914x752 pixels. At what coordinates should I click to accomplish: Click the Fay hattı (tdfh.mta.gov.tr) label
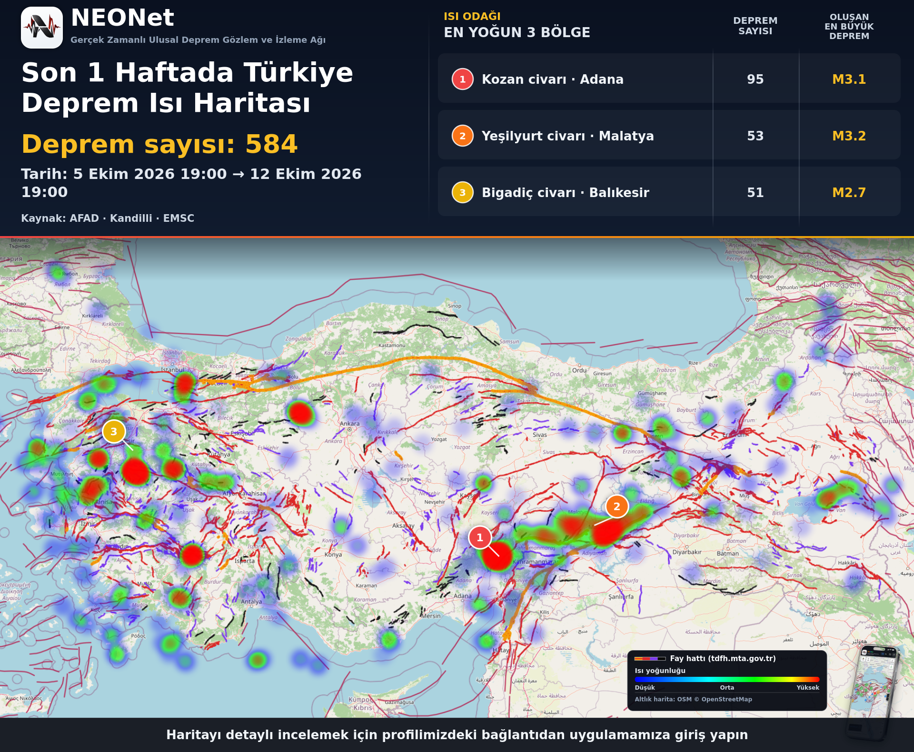(x=723, y=658)
